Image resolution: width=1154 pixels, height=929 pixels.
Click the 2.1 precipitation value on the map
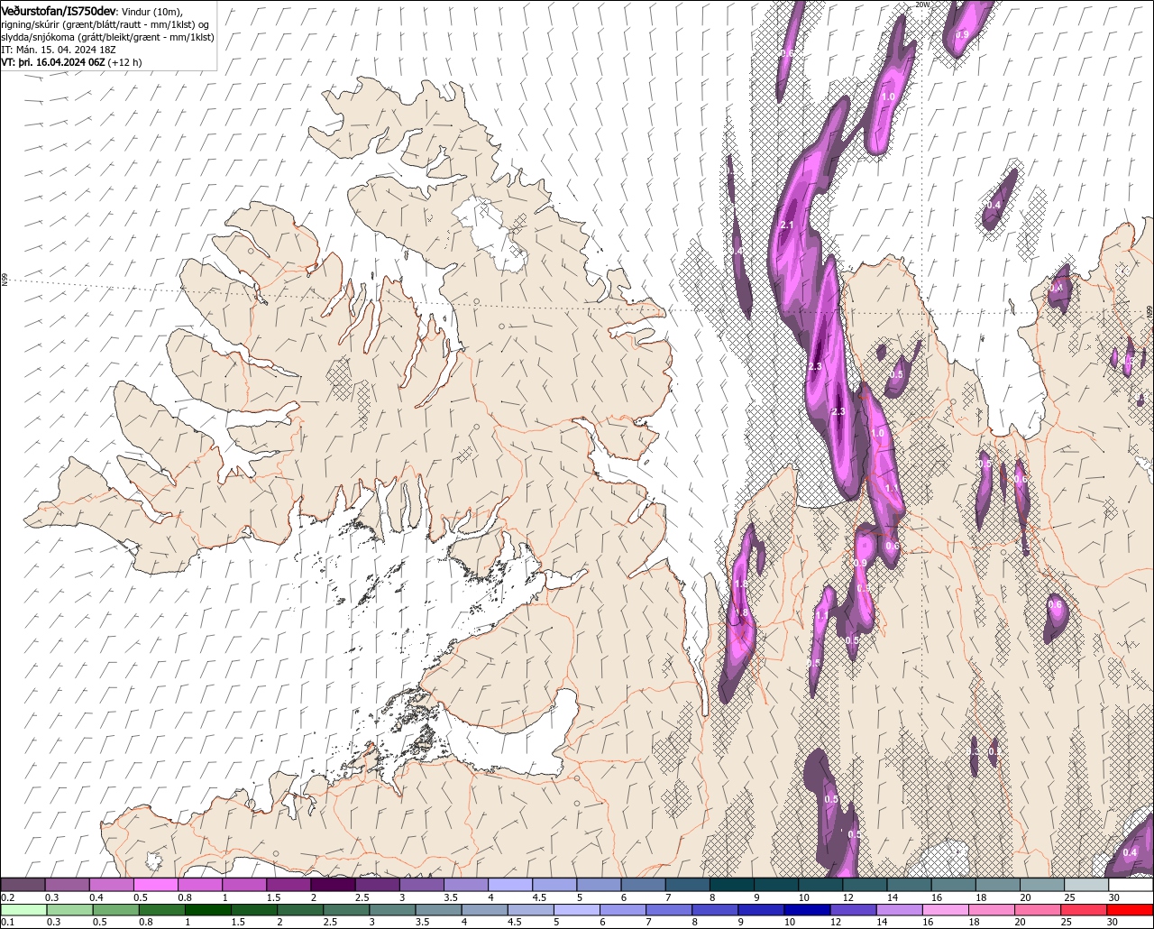tap(786, 225)
